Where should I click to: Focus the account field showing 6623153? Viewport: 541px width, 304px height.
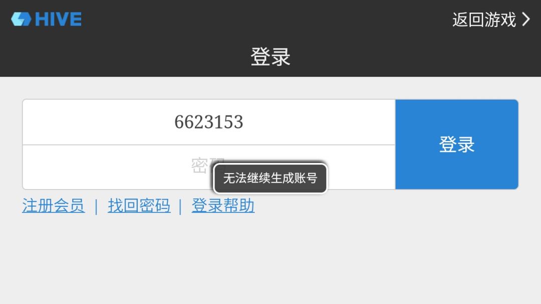click(209, 122)
